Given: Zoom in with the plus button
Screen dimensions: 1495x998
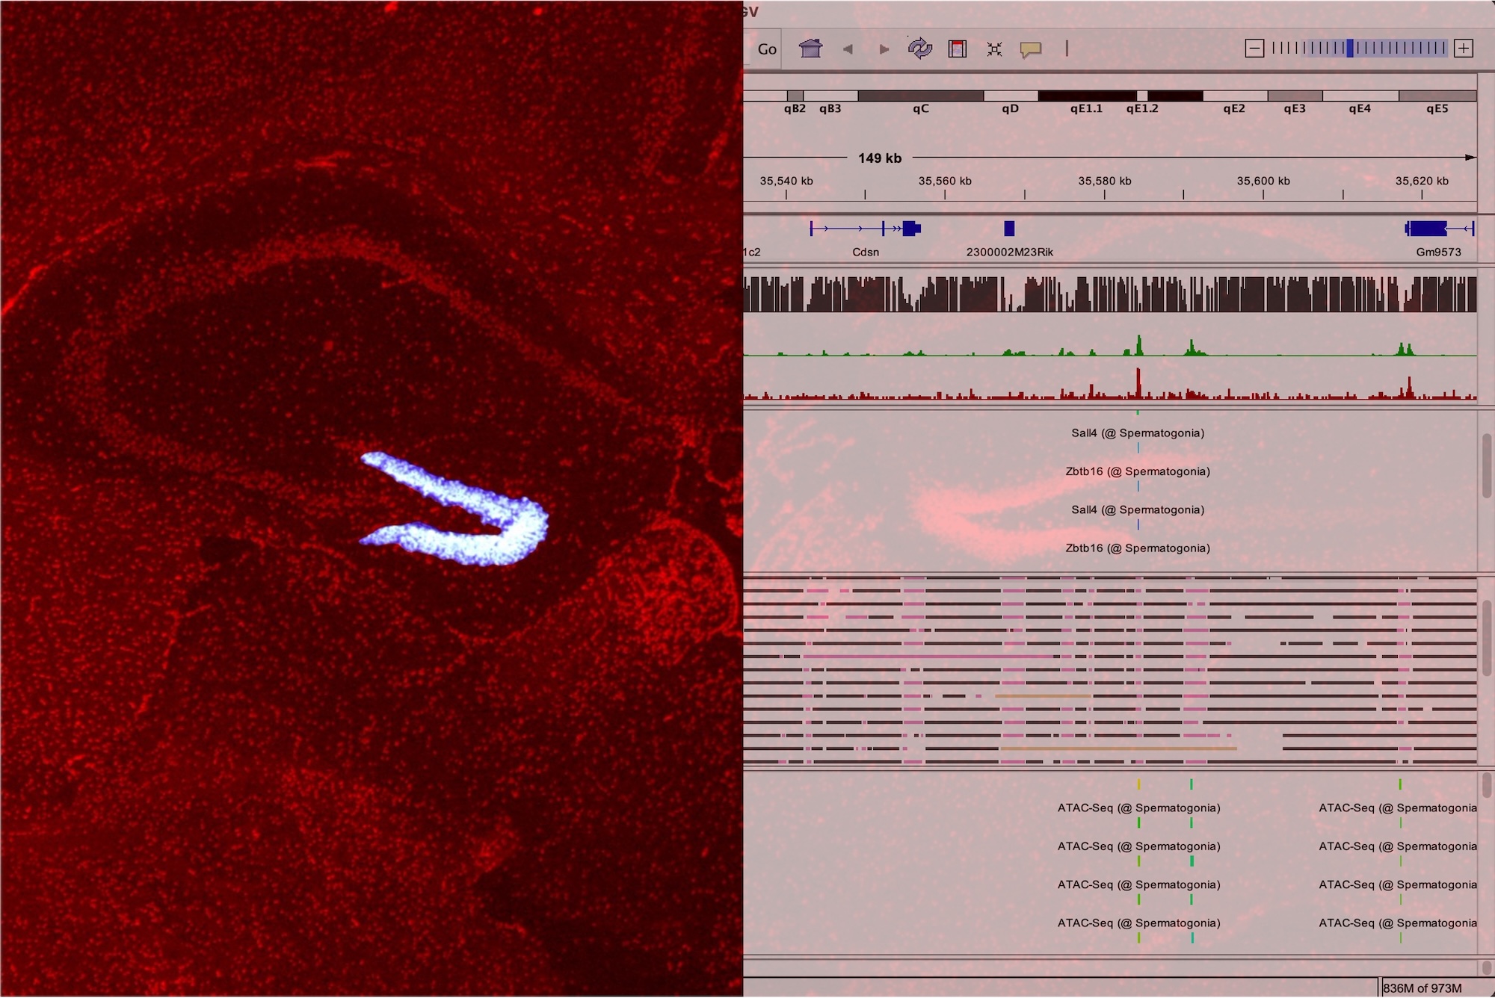Looking at the screenshot, I should (x=1464, y=49).
